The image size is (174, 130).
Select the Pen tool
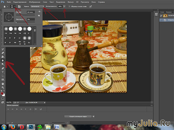3,68
